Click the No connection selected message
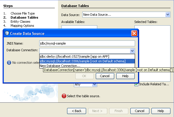This screenshot has height=117, width=174. click(26, 63)
